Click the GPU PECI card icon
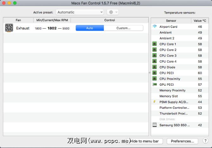This screenshot has height=148, width=212. [x=154, y=84]
